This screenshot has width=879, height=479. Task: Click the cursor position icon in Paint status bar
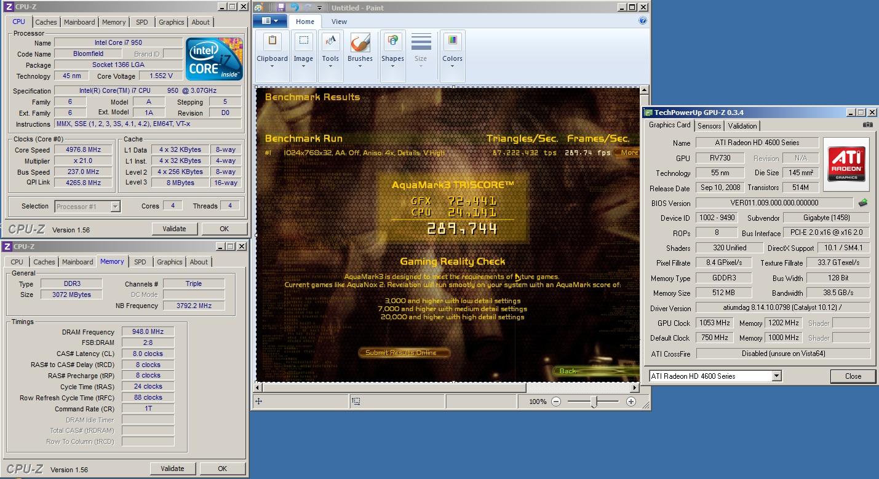point(259,402)
